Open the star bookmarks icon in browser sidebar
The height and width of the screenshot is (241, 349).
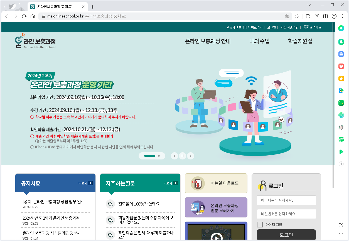click(341, 78)
